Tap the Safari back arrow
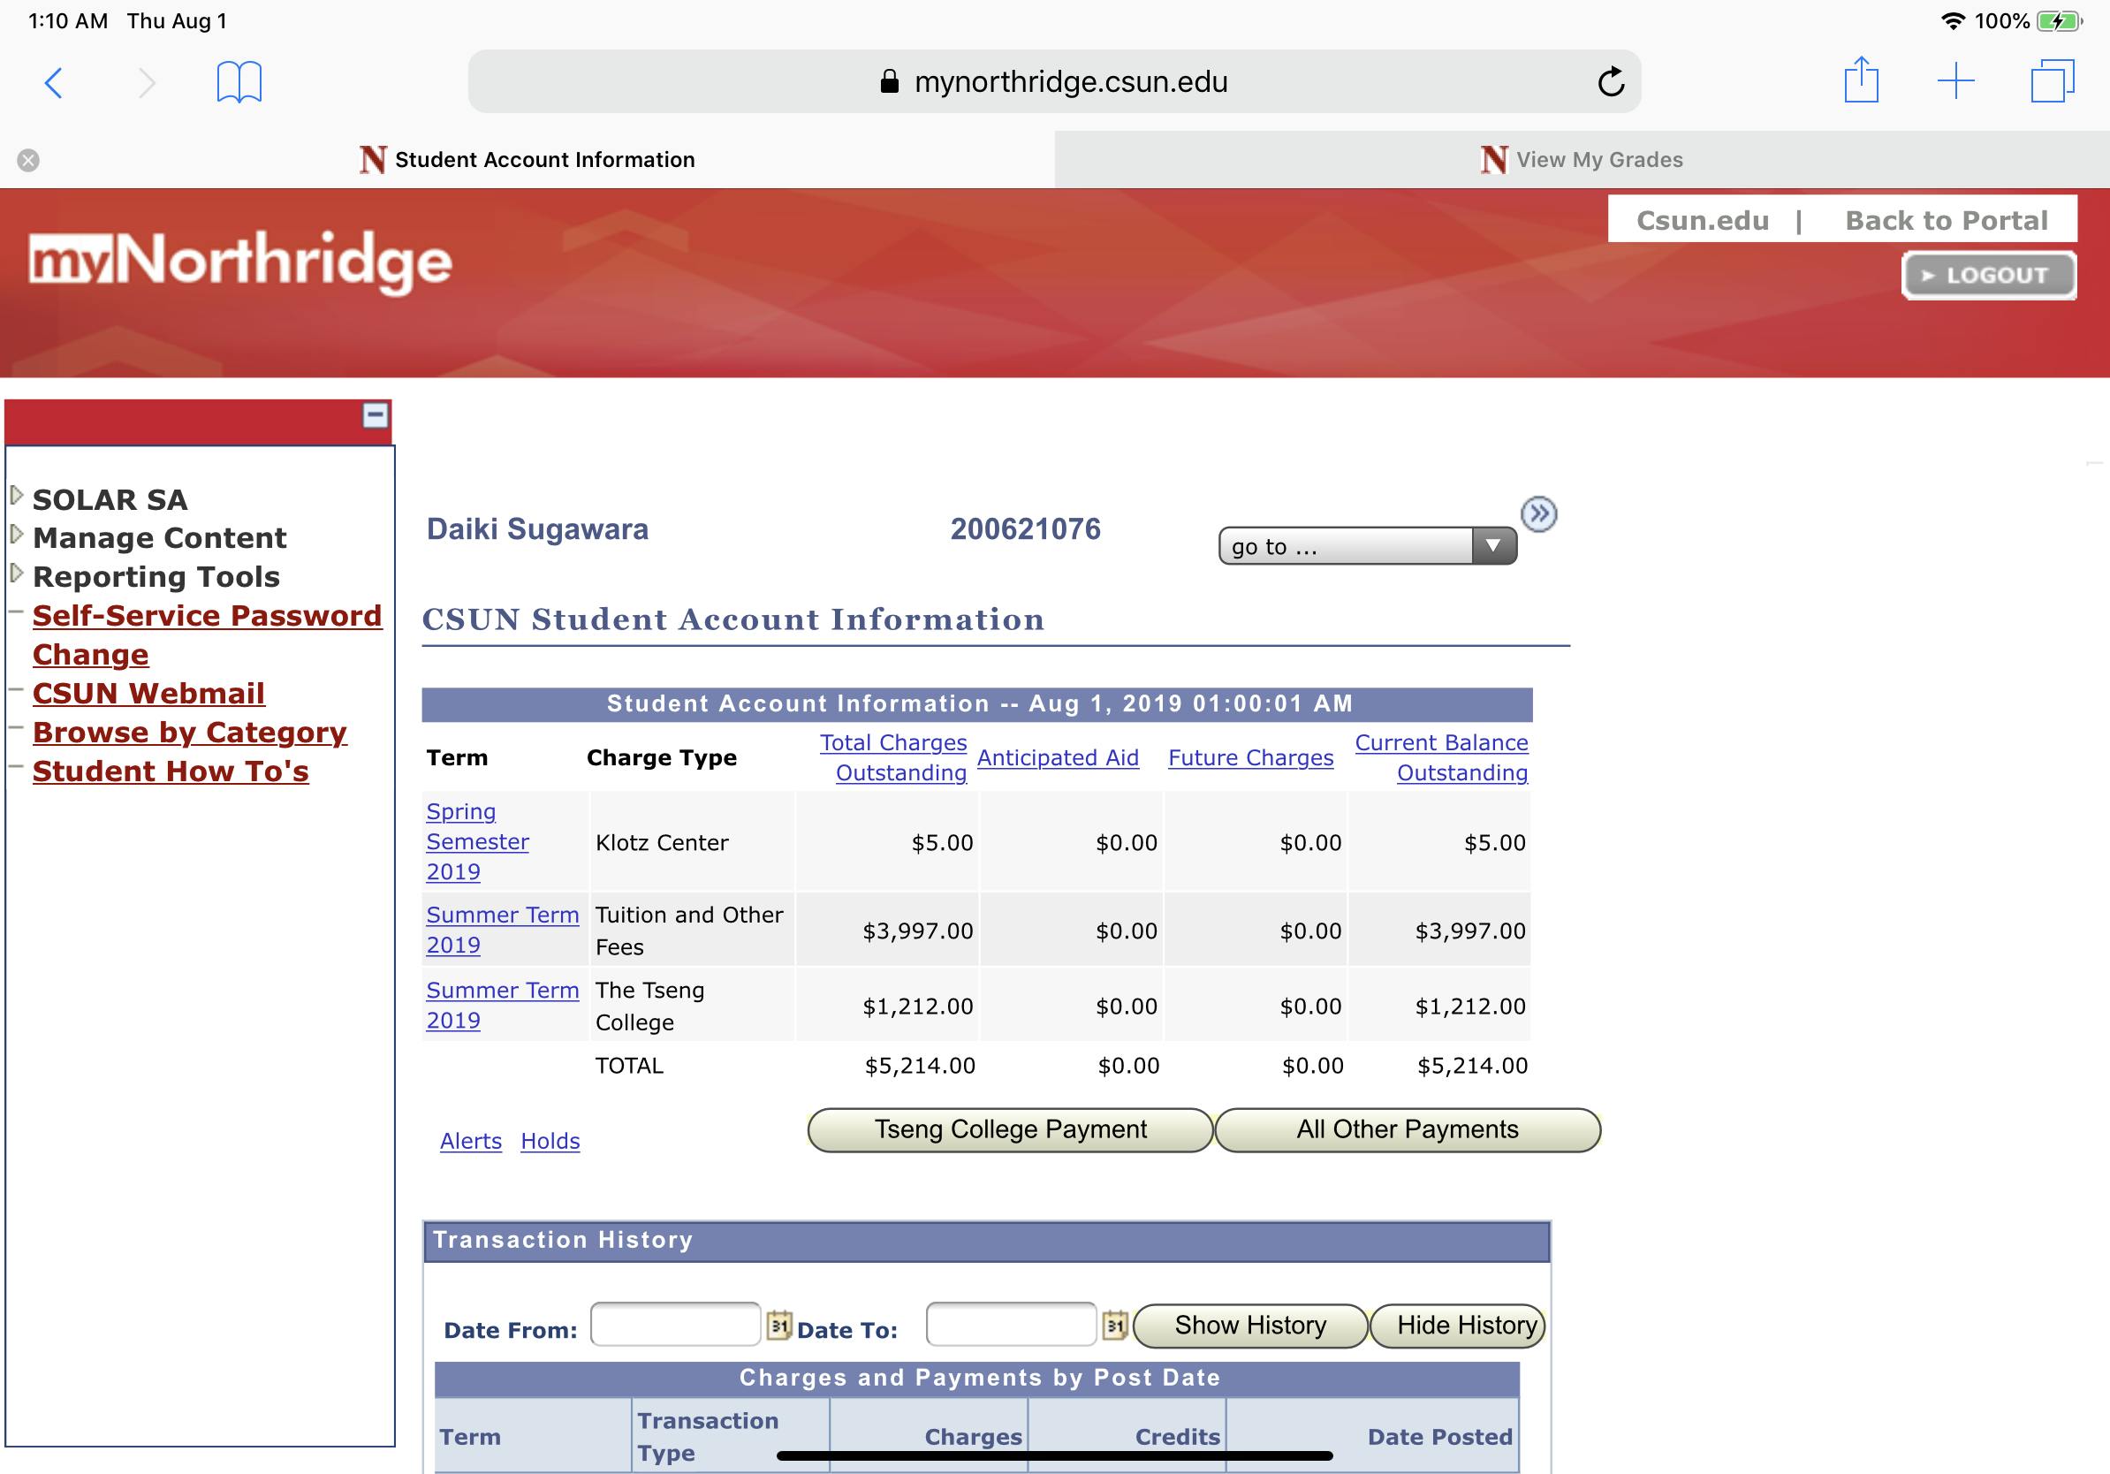Viewport: 2110px width, 1474px height. tap(54, 83)
